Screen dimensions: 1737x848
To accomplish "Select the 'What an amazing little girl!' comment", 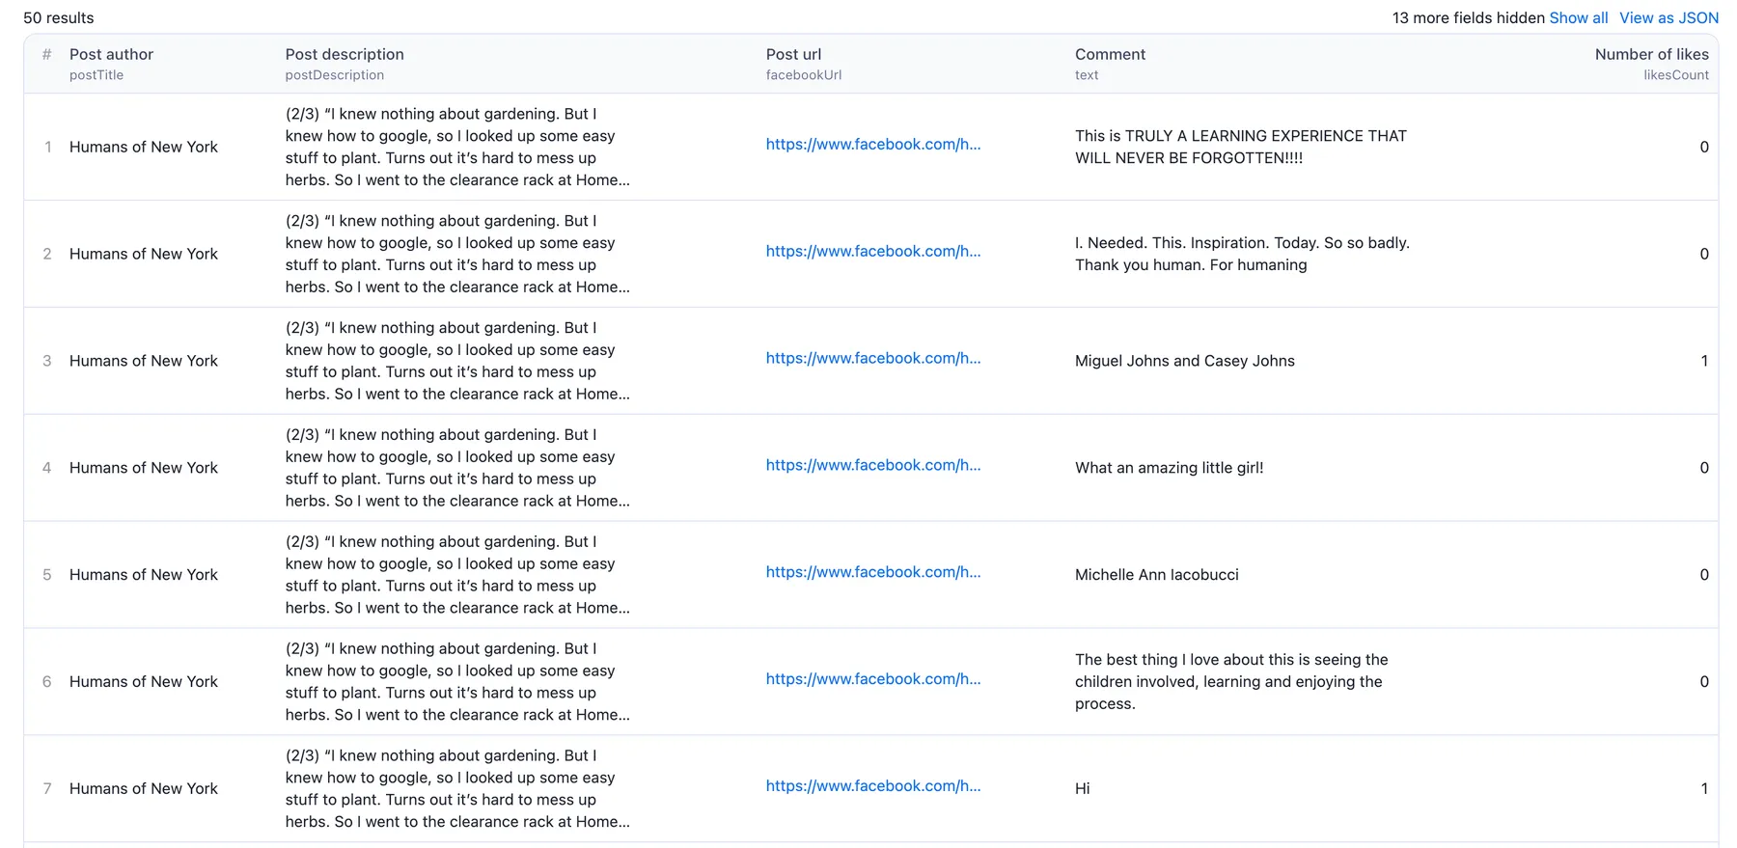I will (x=1169, y=468).
